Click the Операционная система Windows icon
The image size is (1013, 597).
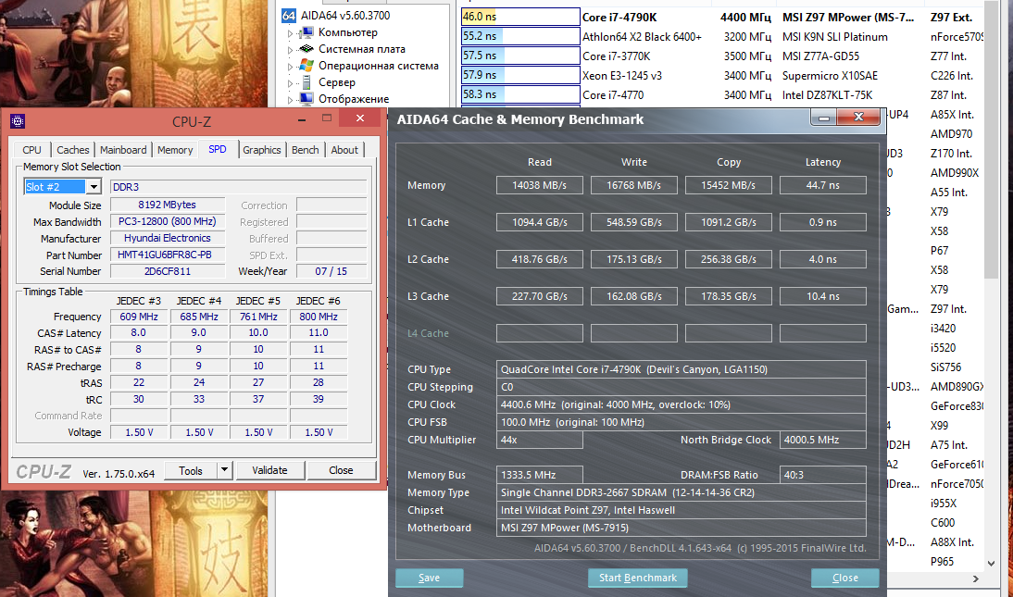pos(306,66)
